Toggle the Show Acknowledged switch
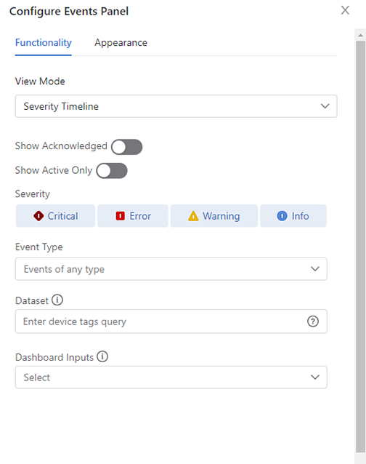 [127, 147]
